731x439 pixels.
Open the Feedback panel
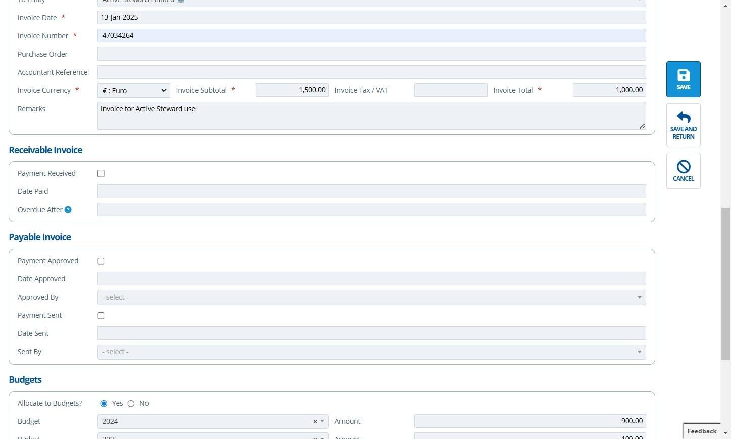[x=702, y=431]
